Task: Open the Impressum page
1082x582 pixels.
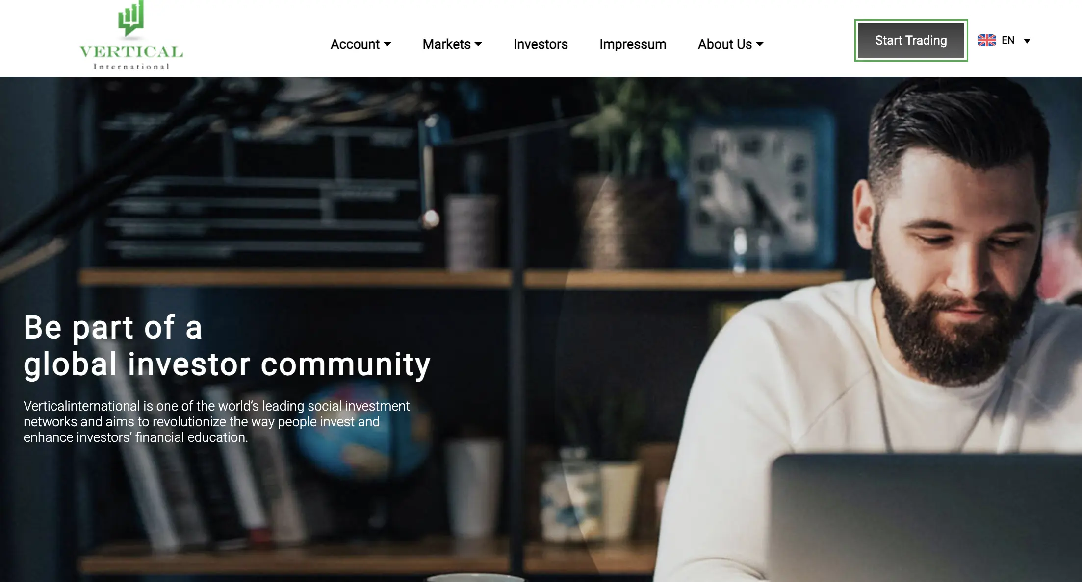Action: [x=633, y=44]
